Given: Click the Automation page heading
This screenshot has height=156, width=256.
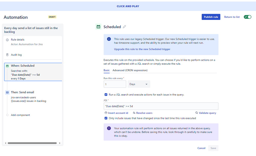Looking at the screenshot, I should 16,17.
